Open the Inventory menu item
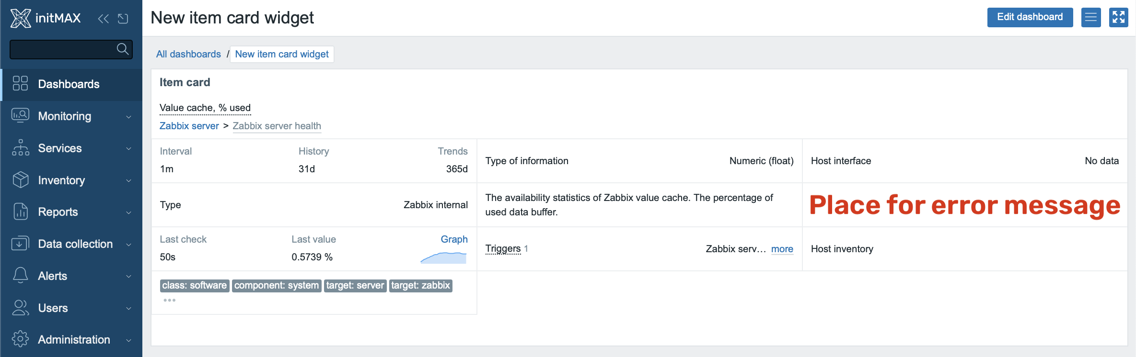Screen dimensions: 1136x357 72,180
